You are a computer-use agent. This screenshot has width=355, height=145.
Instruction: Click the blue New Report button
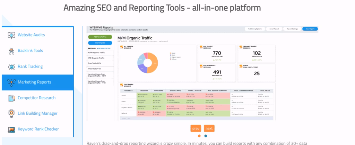point(310,29)
